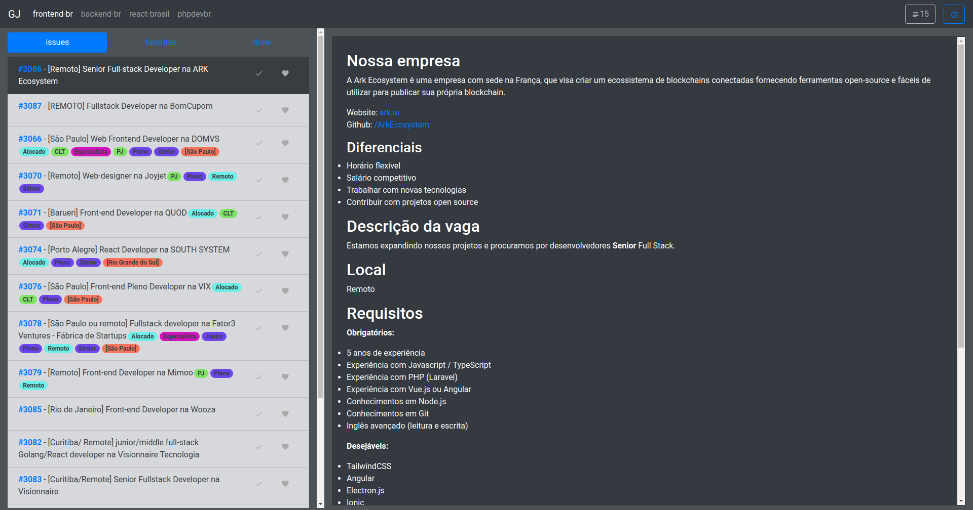Switch to frontend-br repository

click(x=53, y=14)
